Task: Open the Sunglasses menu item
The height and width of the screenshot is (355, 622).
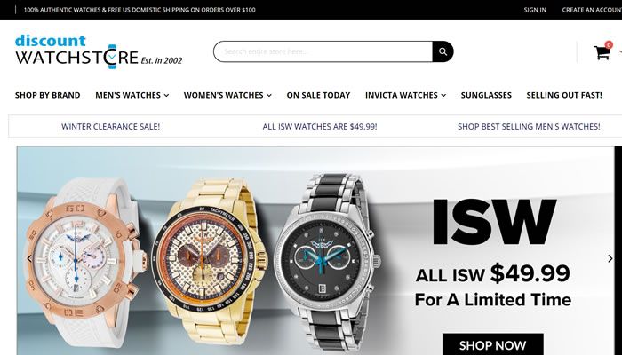Action: click(486, 95)
